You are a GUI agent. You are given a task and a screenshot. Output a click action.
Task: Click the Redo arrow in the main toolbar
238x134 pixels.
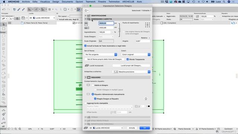tap(8, 9)
